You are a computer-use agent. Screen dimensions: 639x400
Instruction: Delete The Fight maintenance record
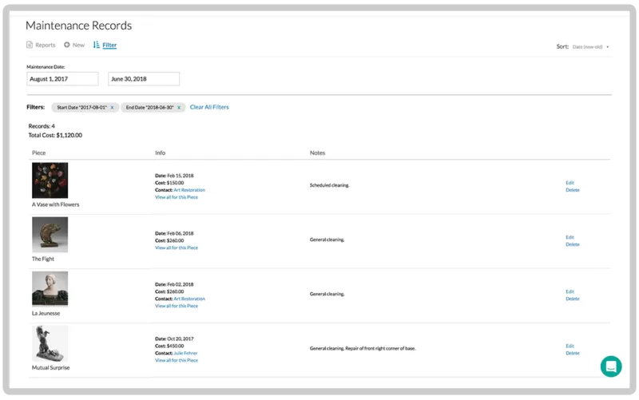click(572, 244)
